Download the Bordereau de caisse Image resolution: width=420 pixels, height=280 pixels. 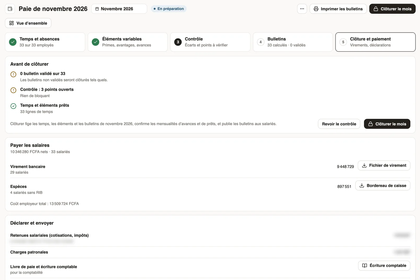point(383,186)
